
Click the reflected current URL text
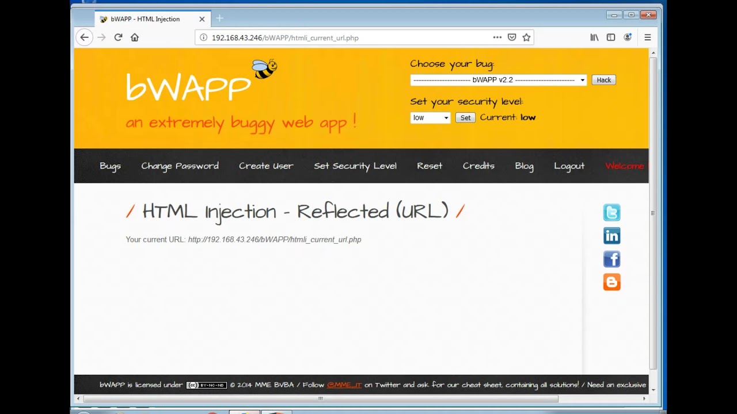click(x=275, y=240)
